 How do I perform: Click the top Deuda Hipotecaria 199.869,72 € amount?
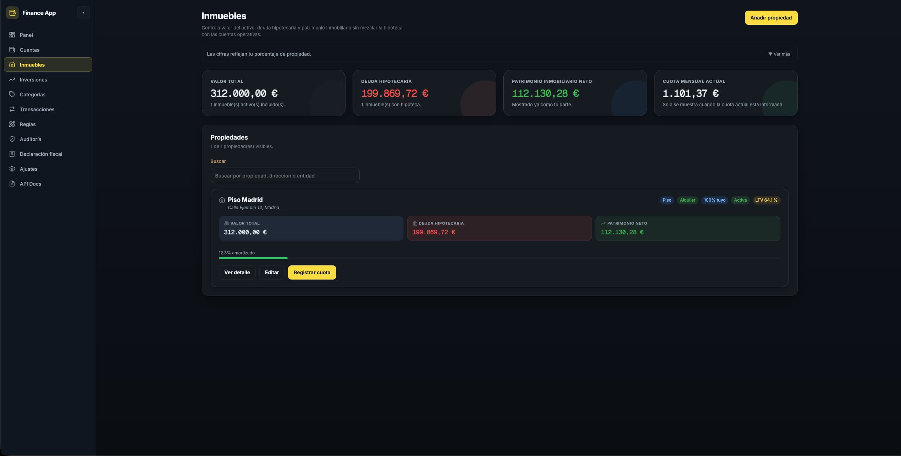(395, 93)
